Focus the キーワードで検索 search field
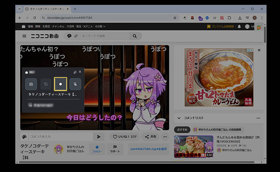The width and height of the screenshot is (280, 172). click(105, 36)
